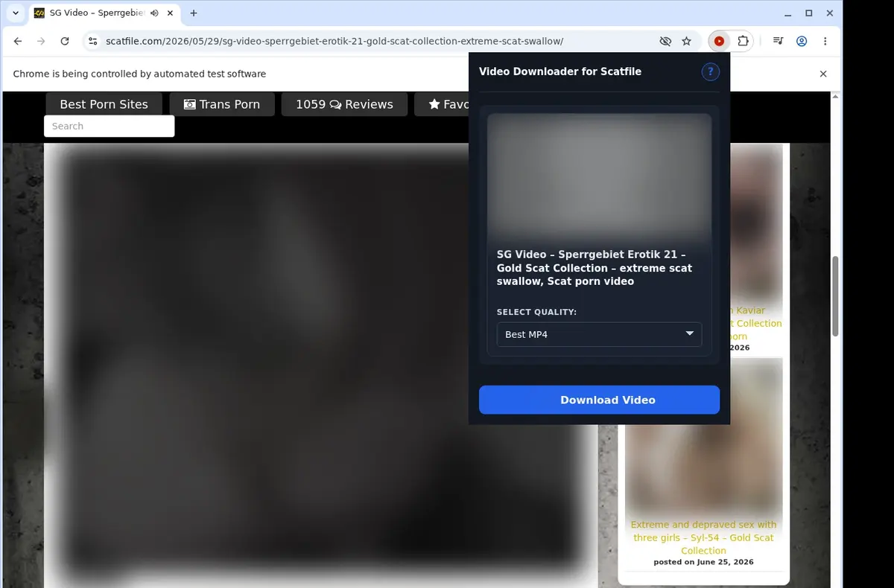
Task: Reload the current page
Action: tap(65, 42)
